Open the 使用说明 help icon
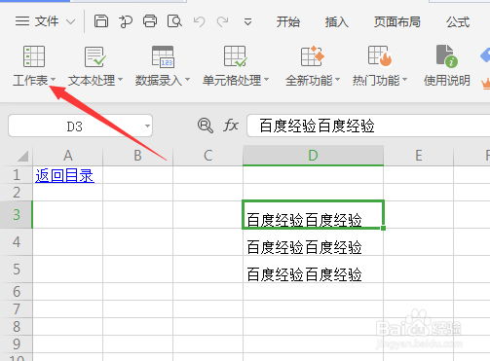The height and width of the screenshot is (361, 490). pyautogui.click(x=447, y=56)
